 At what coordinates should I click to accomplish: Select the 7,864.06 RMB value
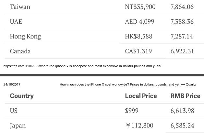182,7
